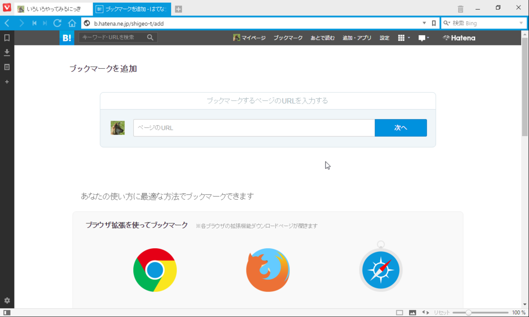Open the Firefox extension download
Screen dimensions: 529x317
pos(268,270)
